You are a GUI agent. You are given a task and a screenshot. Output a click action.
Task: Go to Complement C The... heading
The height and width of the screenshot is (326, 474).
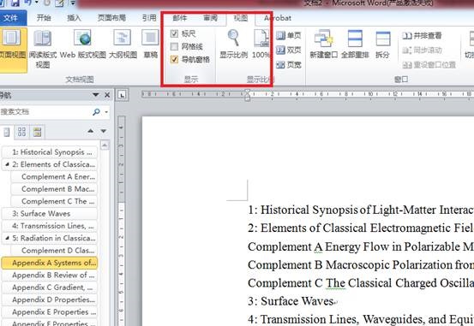click(x=54, y=201)
